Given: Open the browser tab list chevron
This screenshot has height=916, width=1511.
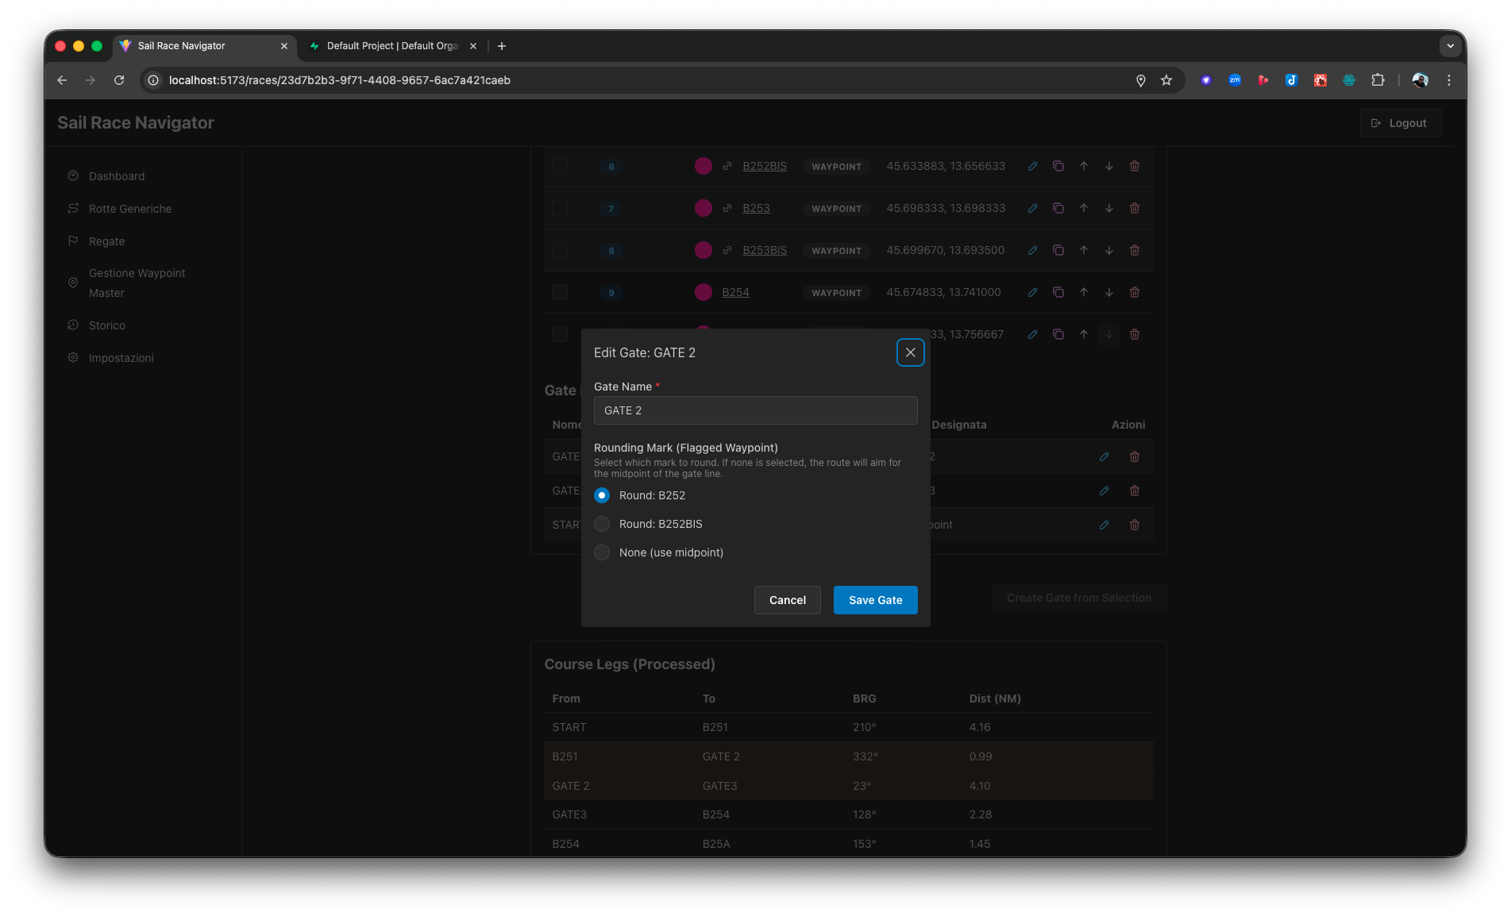Looking at the screenshot, I should (x=1450, y=46).
